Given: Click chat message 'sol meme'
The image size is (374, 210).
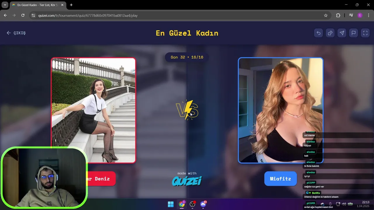Looking at the screenshot, I should coord(309,135).
